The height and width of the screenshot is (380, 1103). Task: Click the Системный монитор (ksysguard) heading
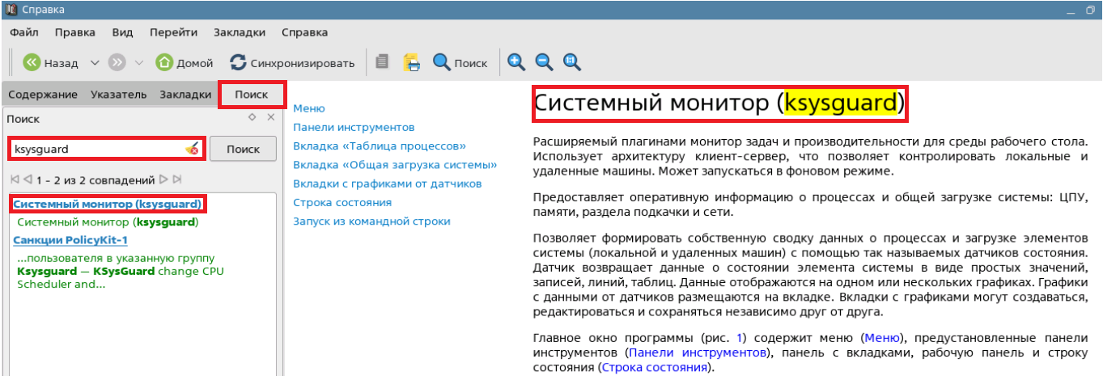(x=719, y=103)
